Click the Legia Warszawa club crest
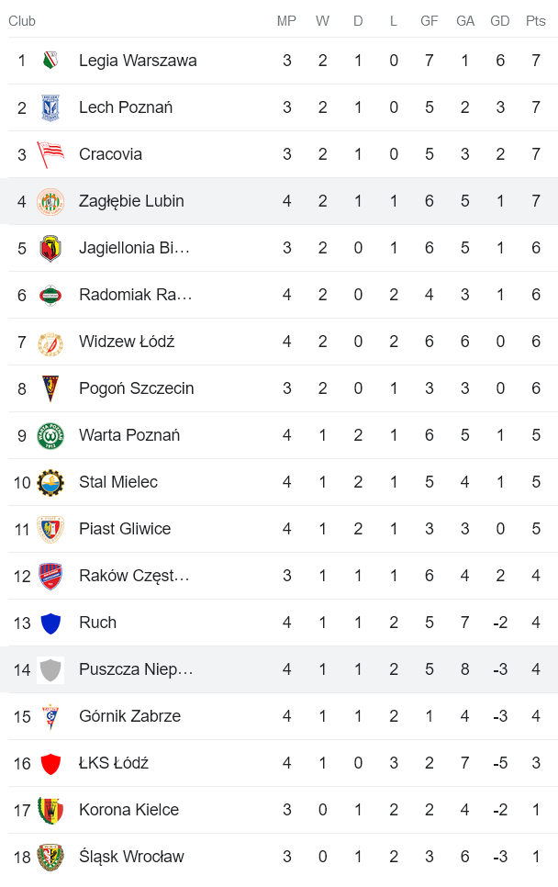Viewport: 558px width, 887px height. [x=50, y=61]
